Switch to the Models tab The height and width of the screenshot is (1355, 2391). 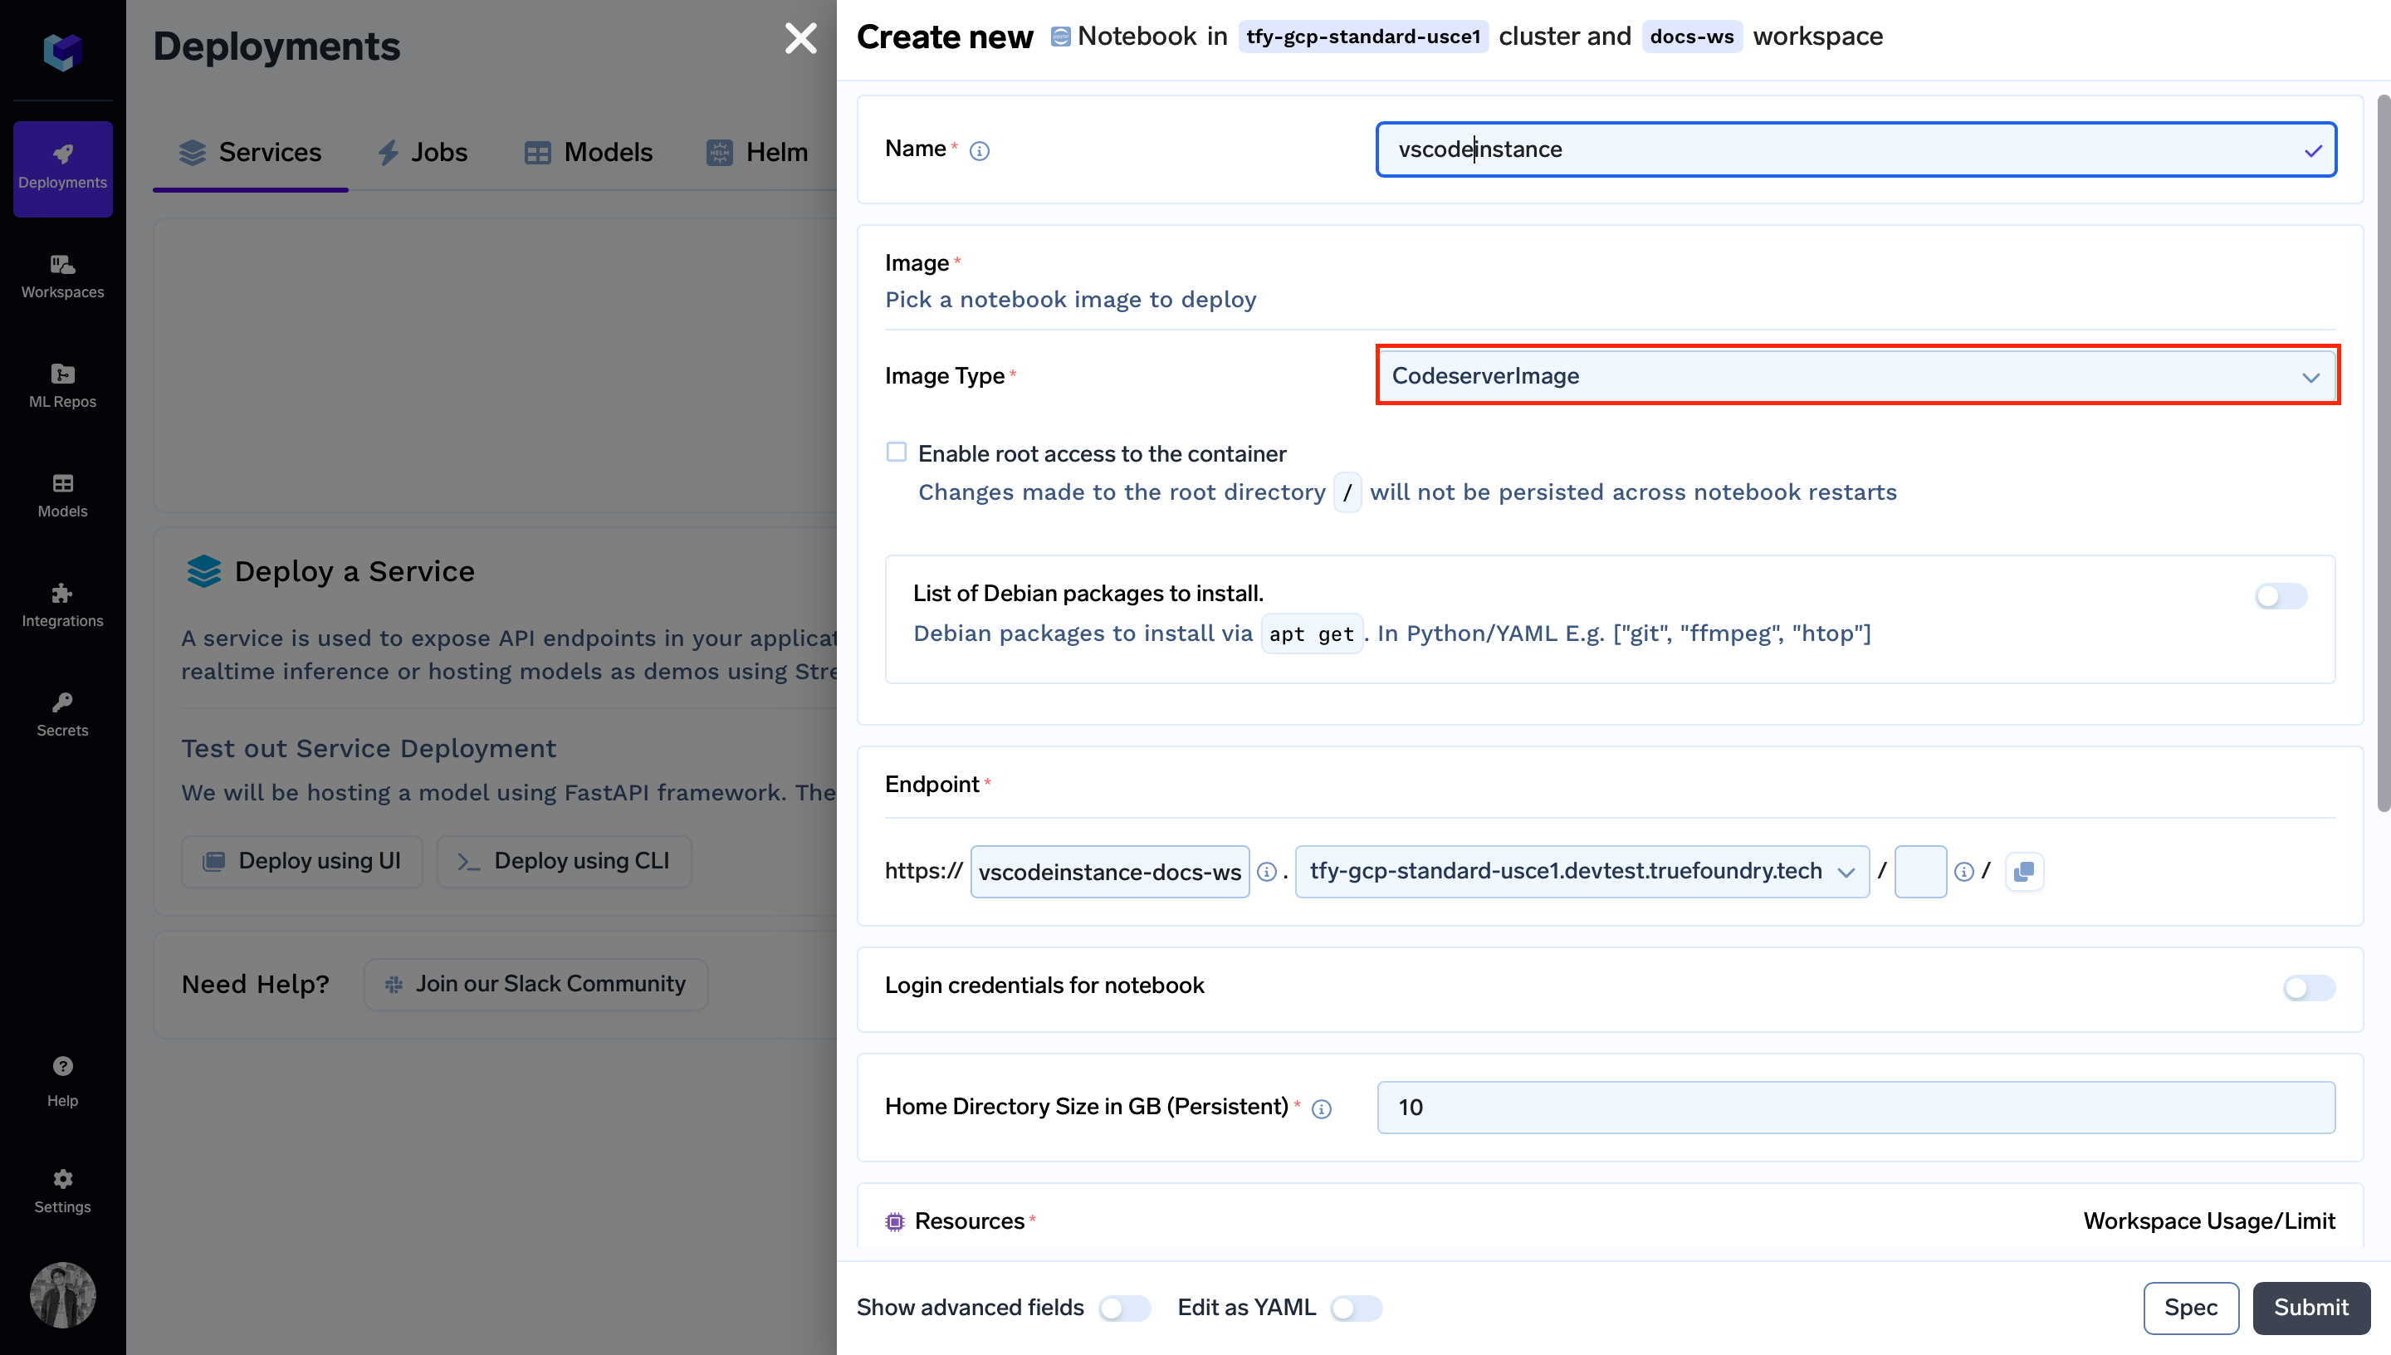click(x=589, y=153)
